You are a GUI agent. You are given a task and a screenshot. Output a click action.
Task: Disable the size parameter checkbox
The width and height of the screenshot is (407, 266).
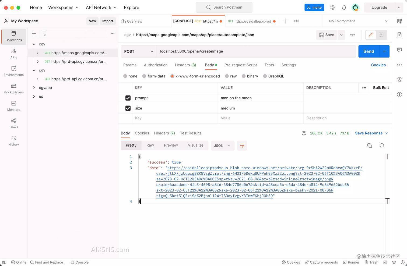click(x=128, y=108)
